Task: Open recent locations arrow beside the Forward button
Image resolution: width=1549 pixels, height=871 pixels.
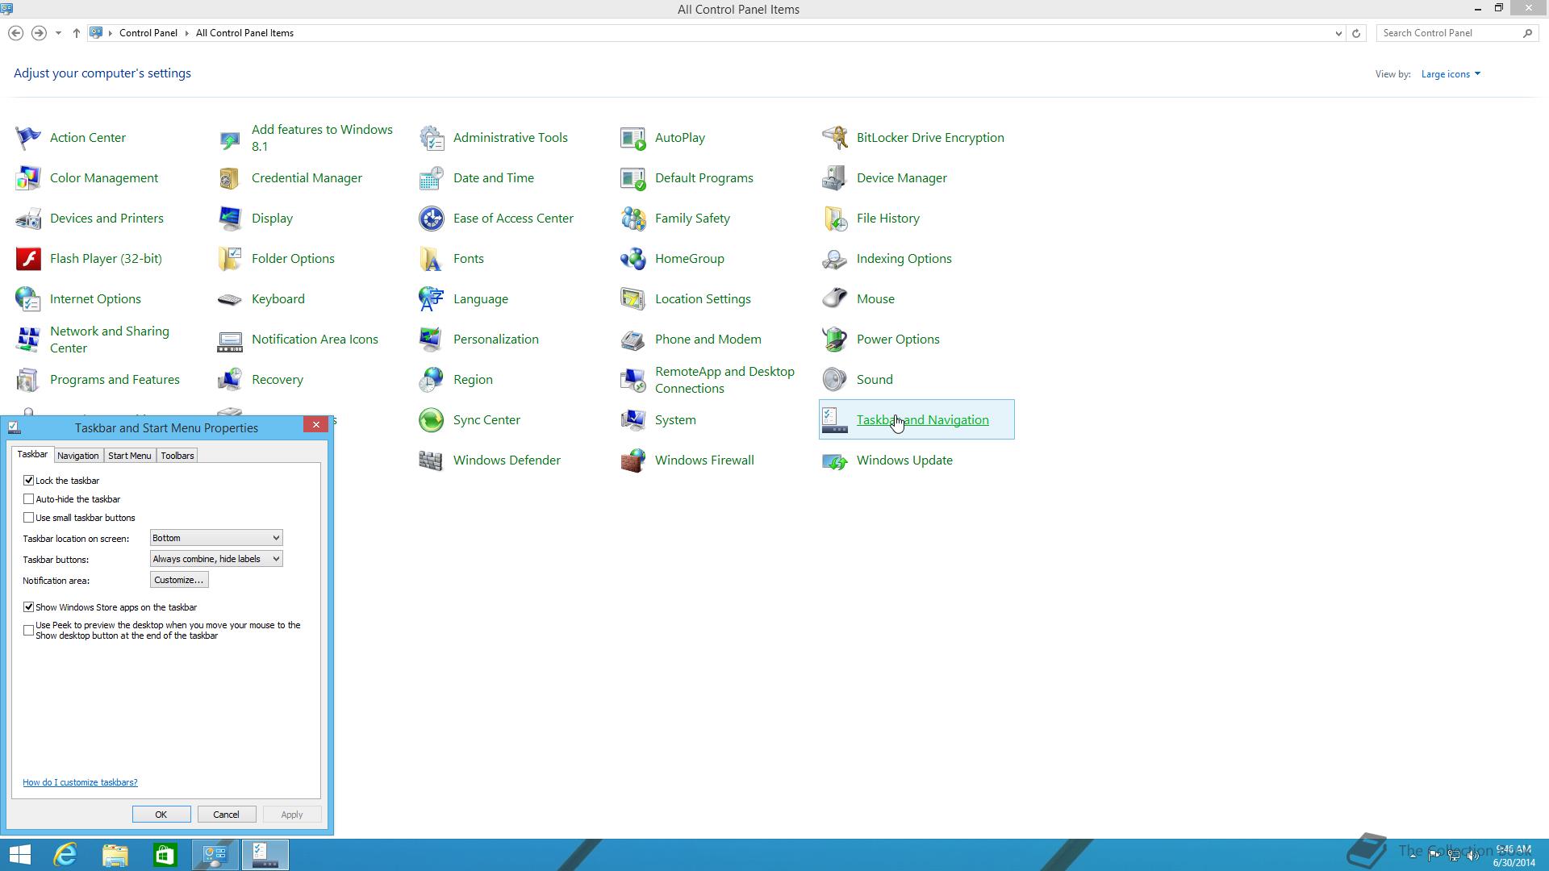Action: tap(58, 33)
